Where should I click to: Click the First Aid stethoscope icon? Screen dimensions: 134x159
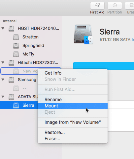click(x=97, y=5)
